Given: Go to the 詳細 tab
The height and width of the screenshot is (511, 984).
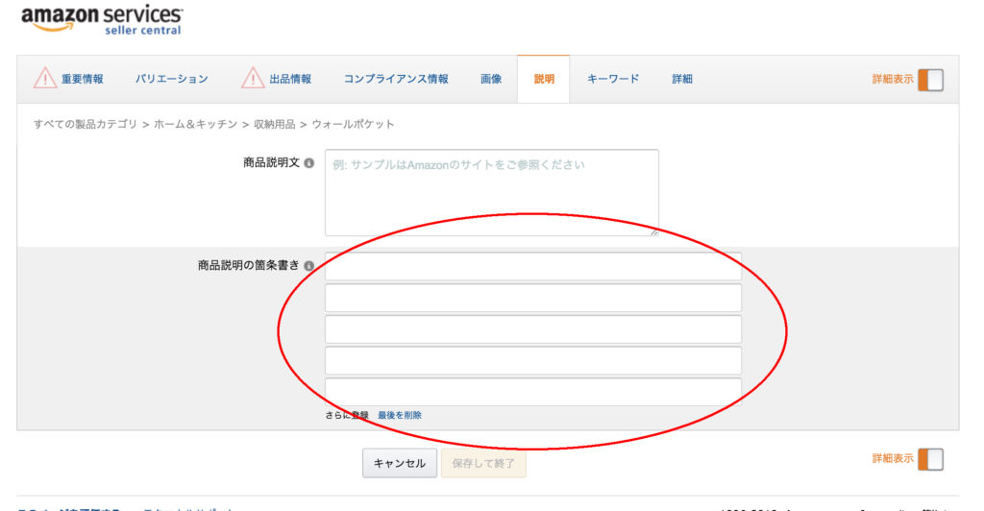Looking at the screenshot, I should (682, 80).
